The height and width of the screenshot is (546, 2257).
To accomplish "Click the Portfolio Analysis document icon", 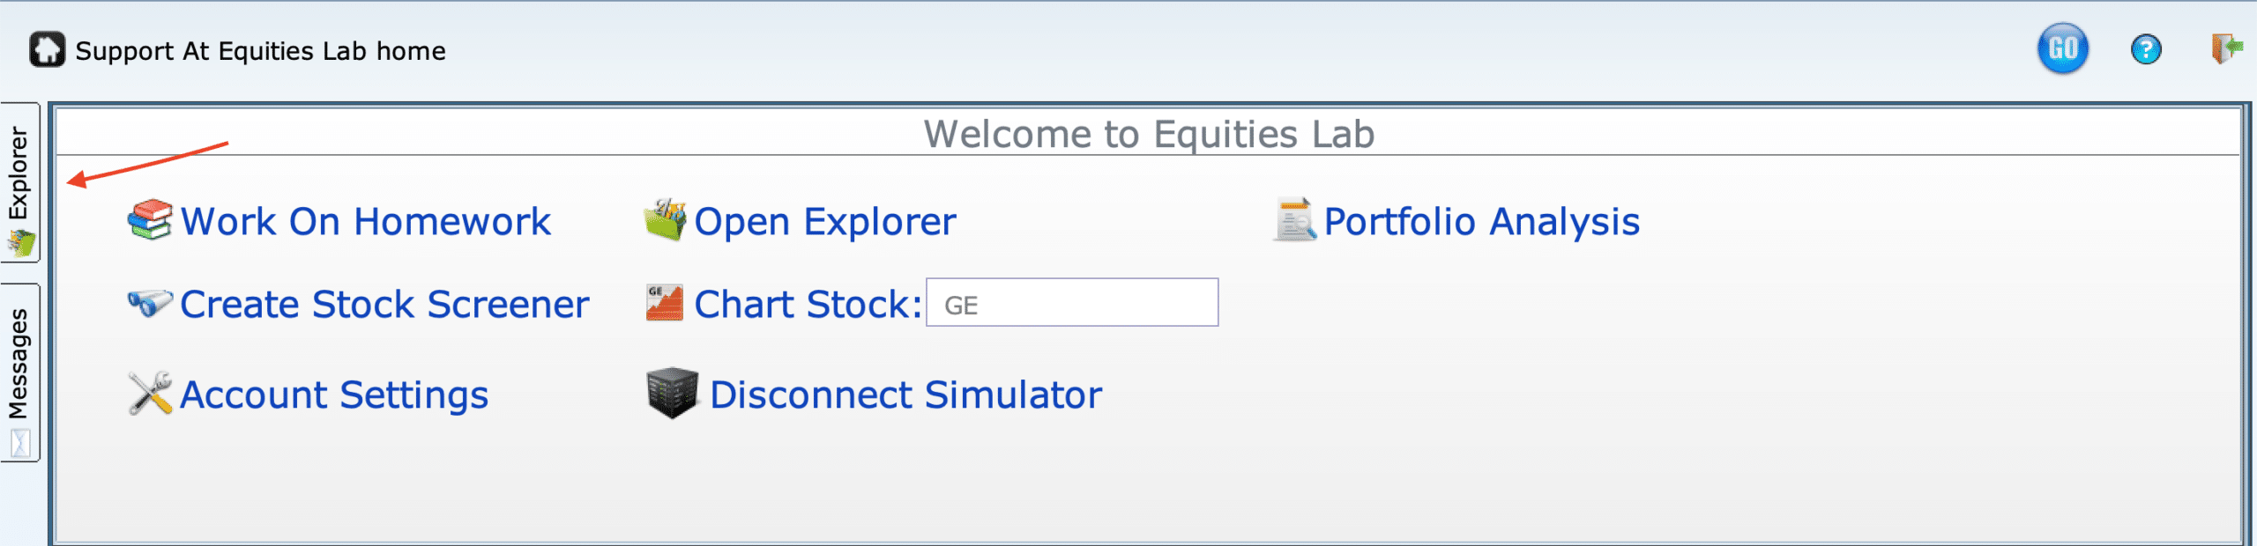I will [1295, 219].
